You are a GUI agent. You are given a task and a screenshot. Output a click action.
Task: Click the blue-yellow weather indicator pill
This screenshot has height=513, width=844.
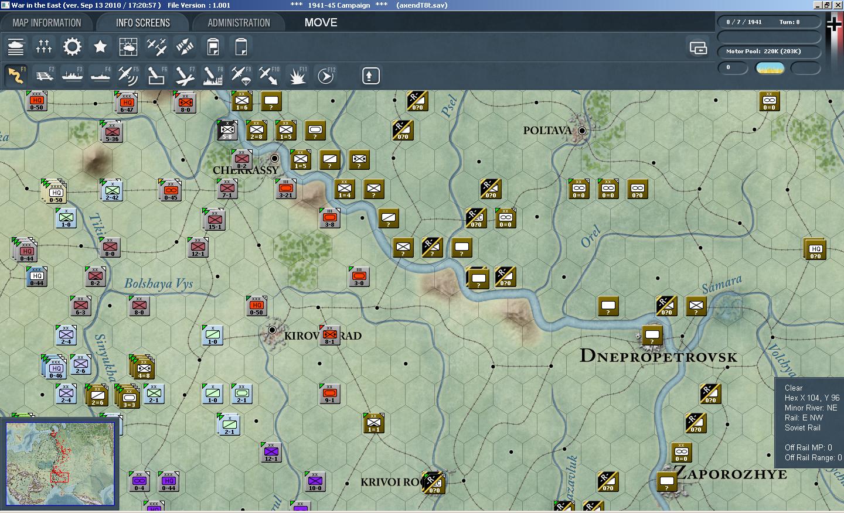pos(770,68)
